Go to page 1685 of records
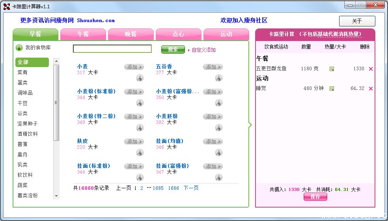This screenshot has width=388, height=221. click(158, 188)
